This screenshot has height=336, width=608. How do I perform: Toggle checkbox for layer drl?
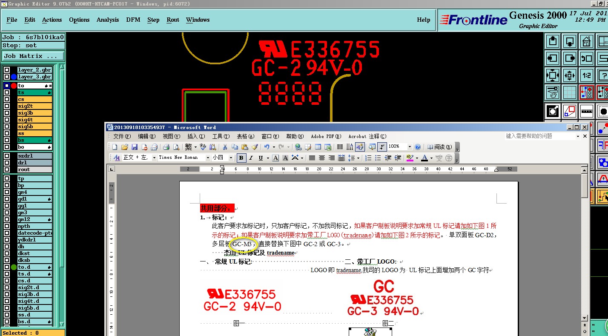tap(7, 163)
